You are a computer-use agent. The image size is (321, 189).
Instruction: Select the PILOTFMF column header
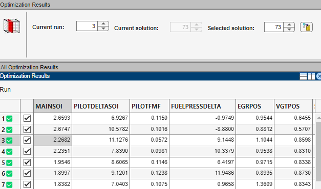149,106
